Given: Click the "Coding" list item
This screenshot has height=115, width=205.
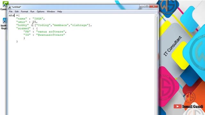Looking at the screenshot, I should [x=43, y=25].
